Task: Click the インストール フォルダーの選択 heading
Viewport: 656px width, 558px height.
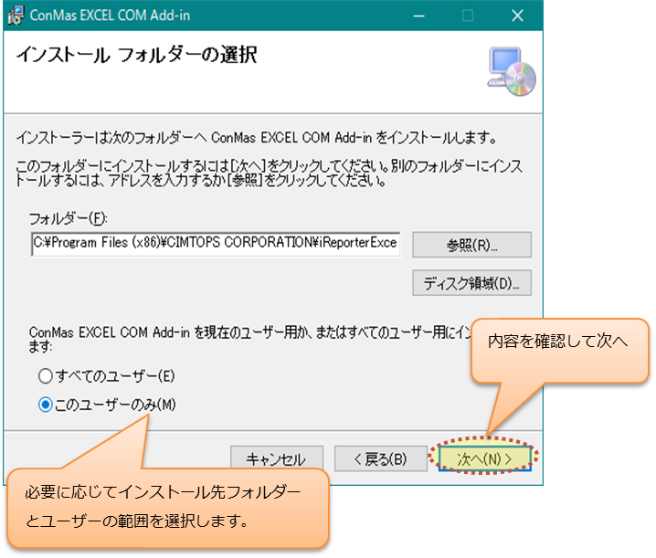Action: 136,56
